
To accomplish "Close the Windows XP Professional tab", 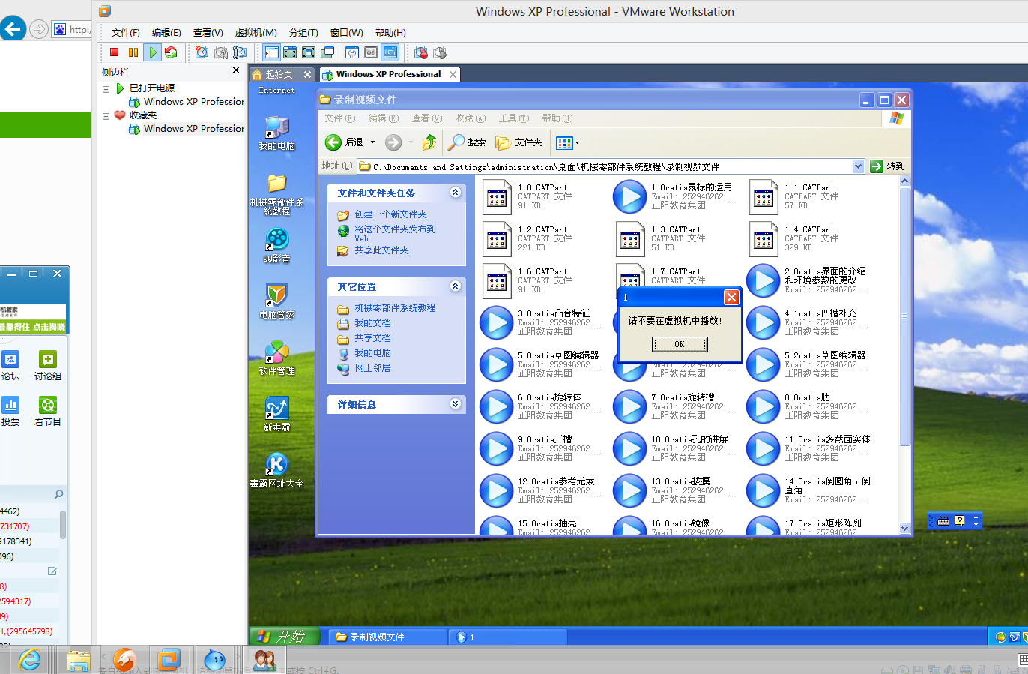I will click(x=453, y=74).
